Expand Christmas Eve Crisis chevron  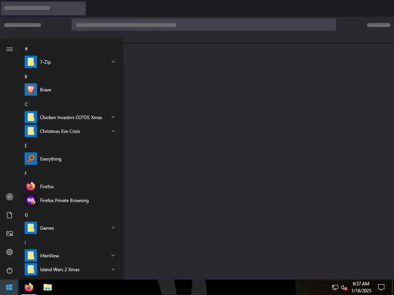click(x=113, y=131)
